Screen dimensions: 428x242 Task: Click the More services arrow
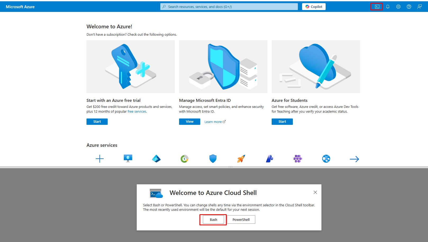tap(354, 159)
